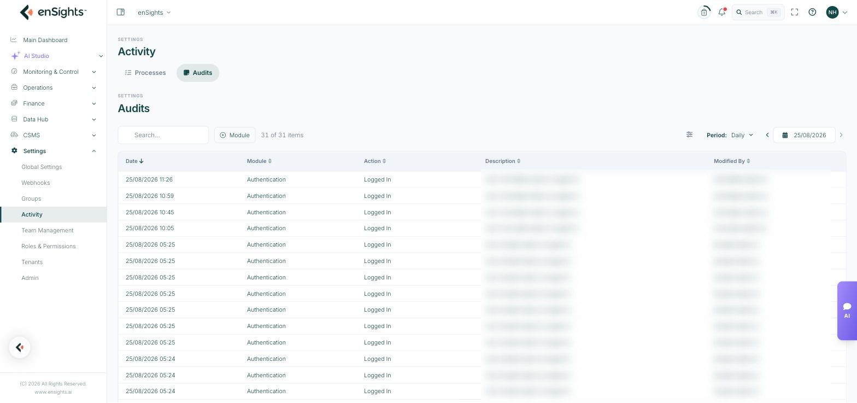
Task: Sort by Action column
Action: click(375, 161)
